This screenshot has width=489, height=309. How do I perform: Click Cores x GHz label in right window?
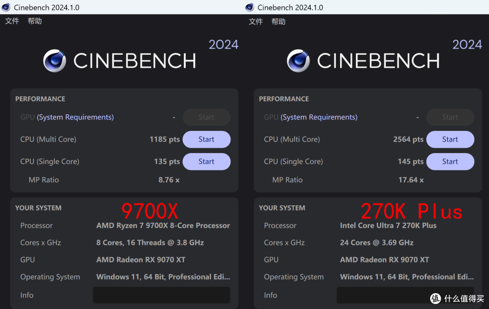coord(284,242)
